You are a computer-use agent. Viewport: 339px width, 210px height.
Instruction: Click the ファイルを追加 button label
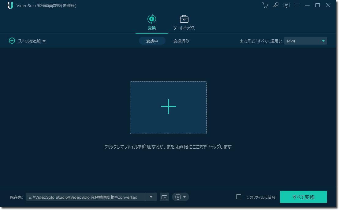[29, 41]
